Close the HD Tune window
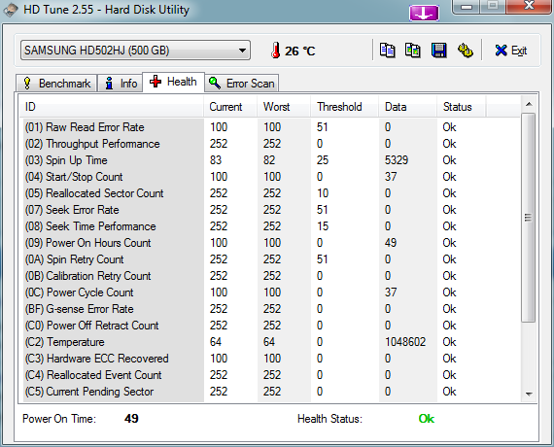554x447 pixels. tap(529, 6)
